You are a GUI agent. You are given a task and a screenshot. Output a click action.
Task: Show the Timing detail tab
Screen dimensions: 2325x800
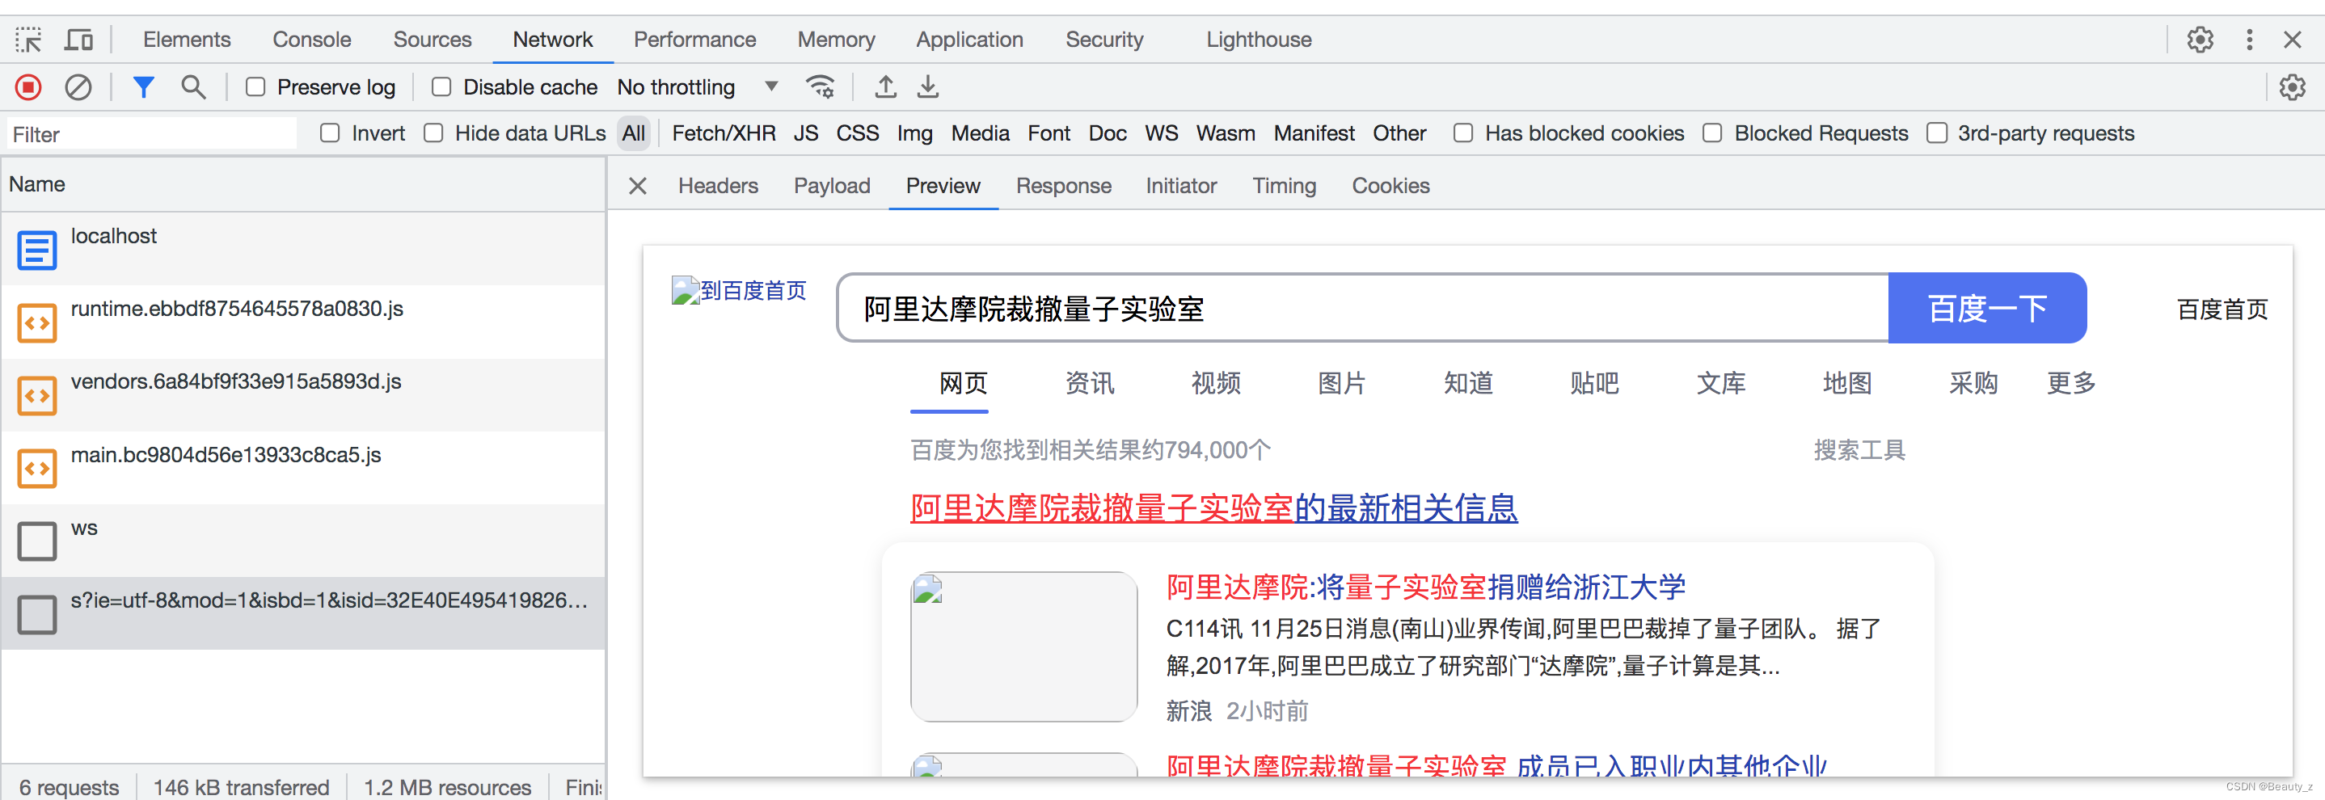pos(1285,186)
